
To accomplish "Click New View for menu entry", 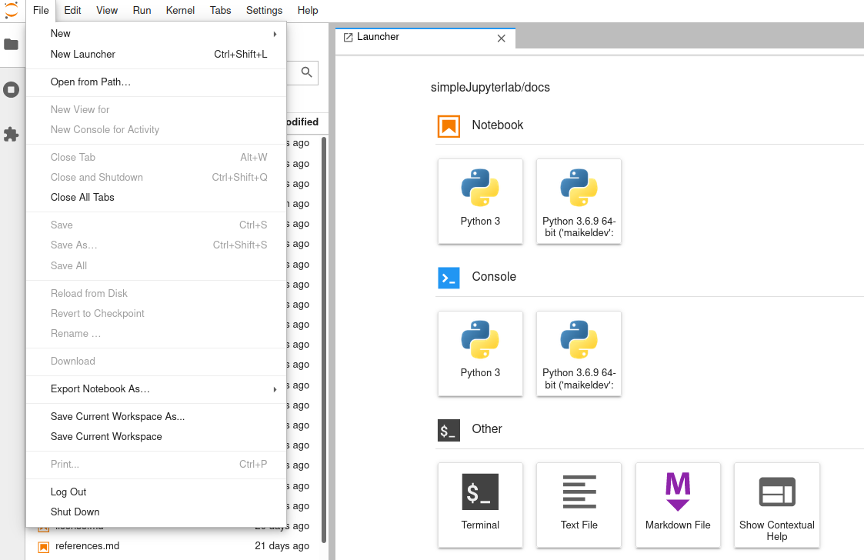I will click(156, 110).
